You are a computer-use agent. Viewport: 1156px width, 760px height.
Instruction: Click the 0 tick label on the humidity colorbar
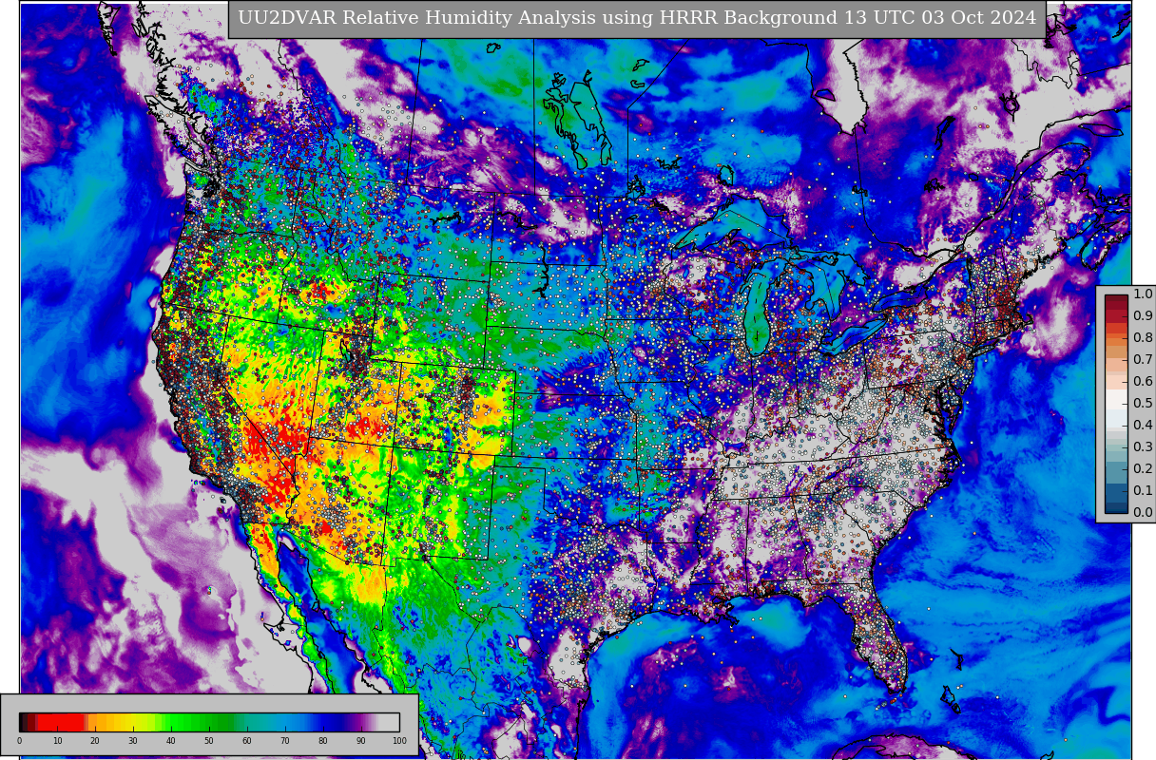pos(19,741)
